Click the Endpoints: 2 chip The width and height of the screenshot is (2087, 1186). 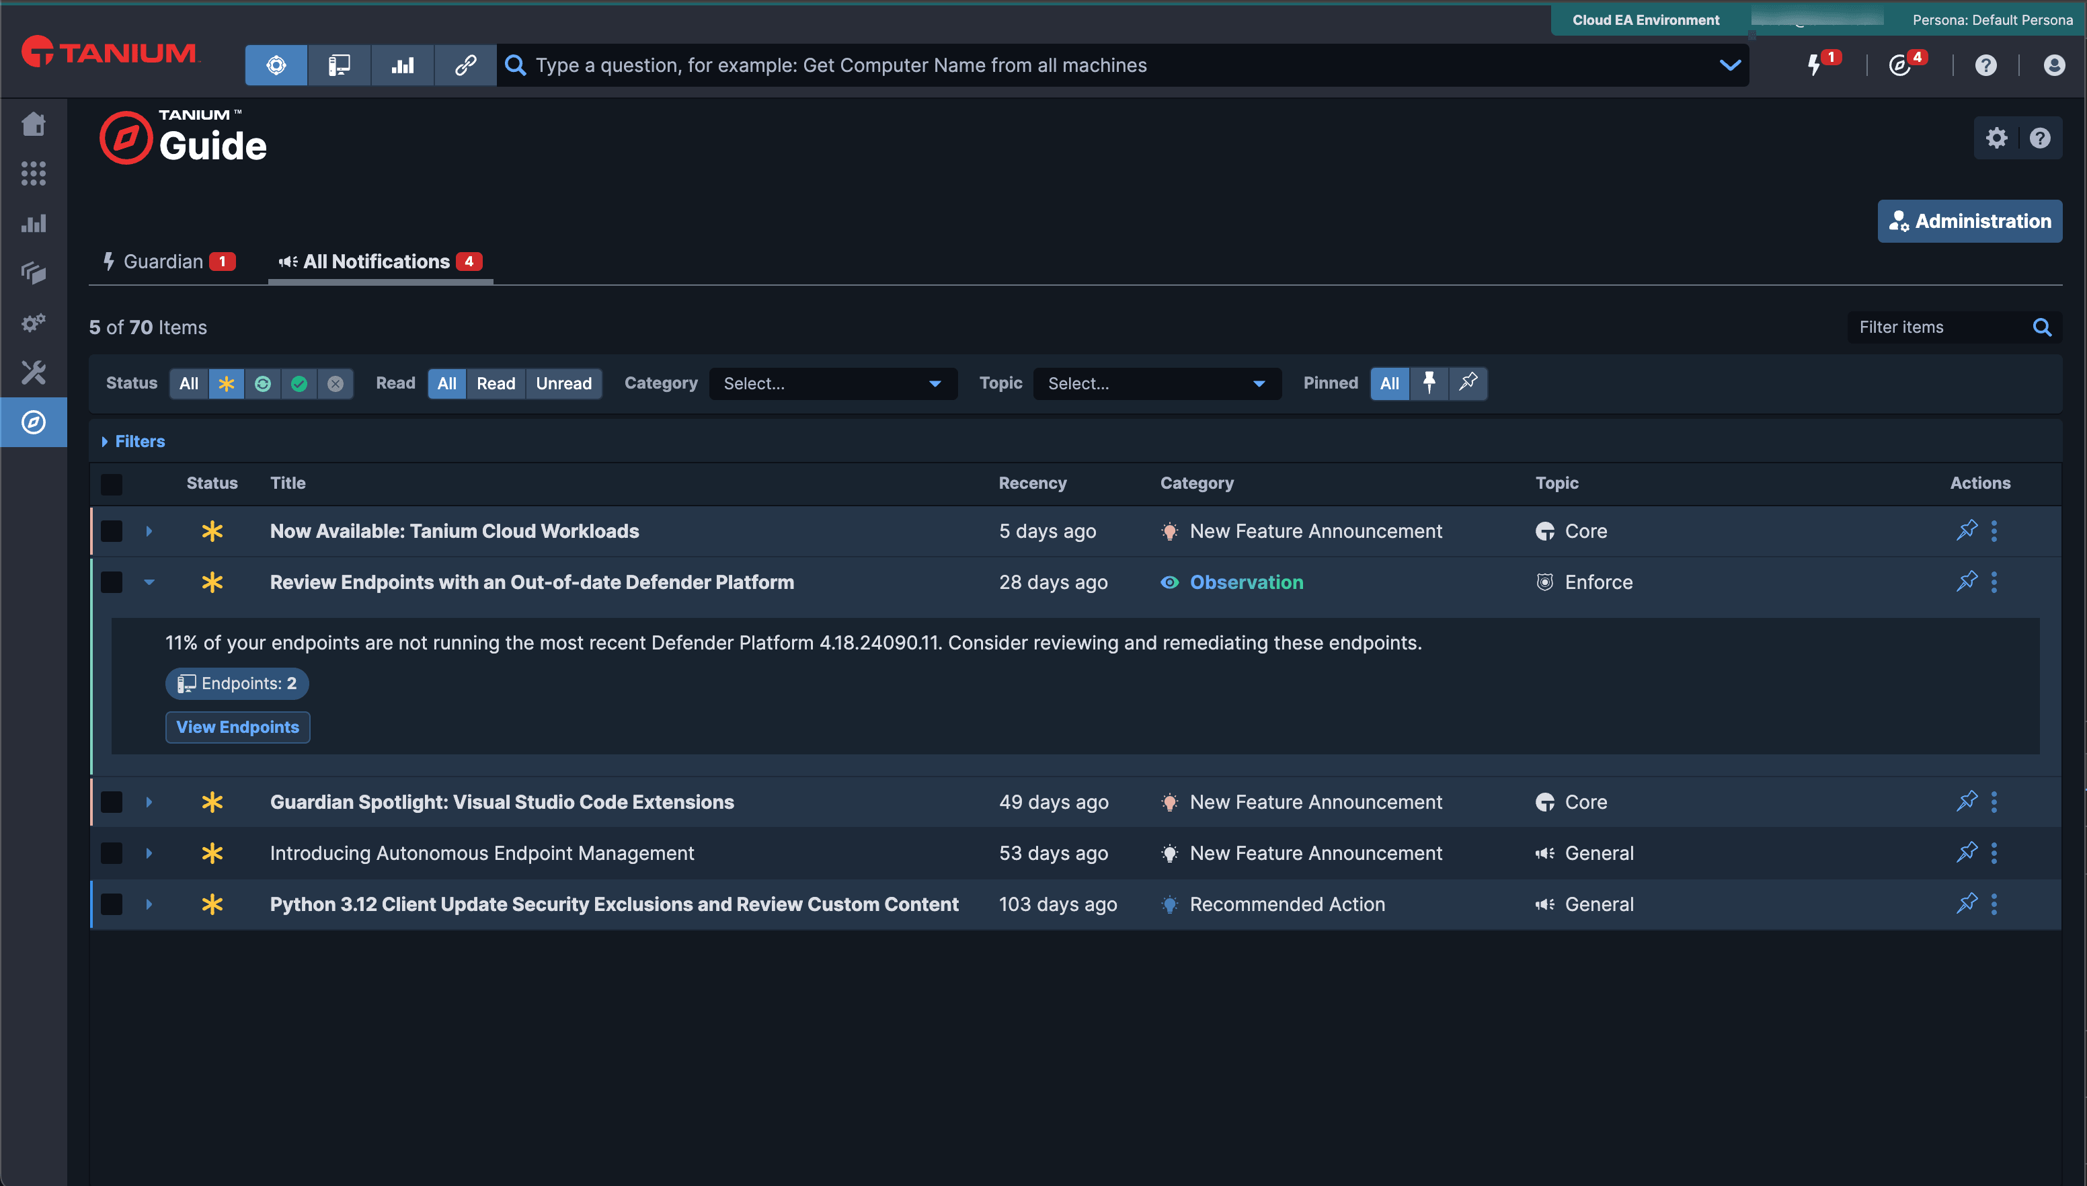pyautogui.click(x=237, y=683)
